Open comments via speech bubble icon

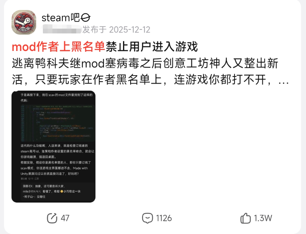click(147, 218)
